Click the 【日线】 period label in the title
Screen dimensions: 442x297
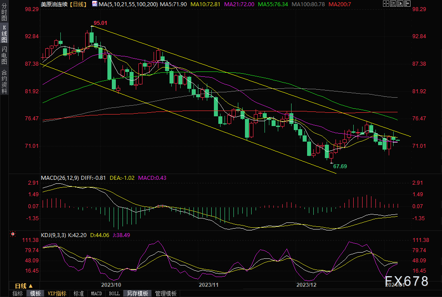[79, 4]
